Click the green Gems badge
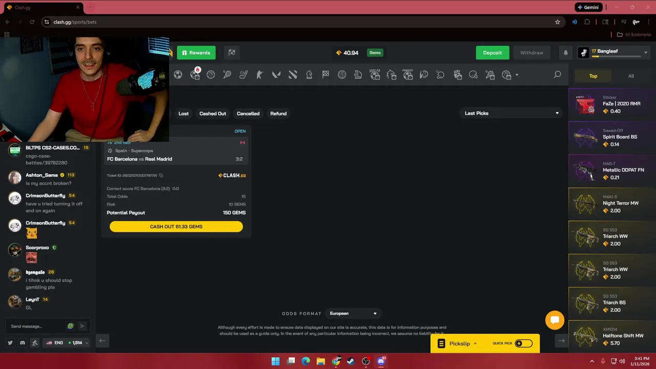This screenshot has width=656, height=369. [375, 53]
